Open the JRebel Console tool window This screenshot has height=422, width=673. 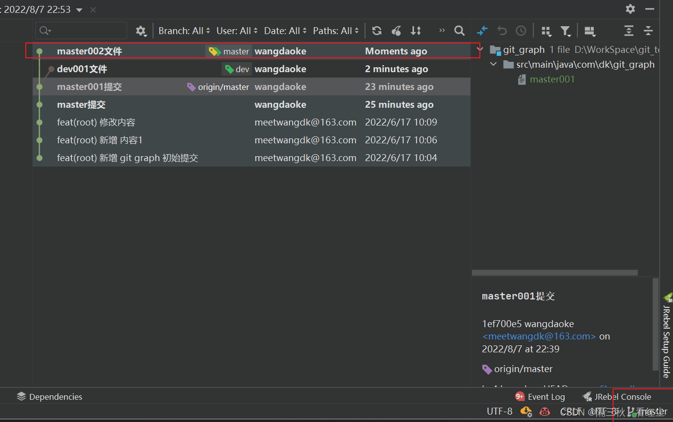(x=617, y=397)
